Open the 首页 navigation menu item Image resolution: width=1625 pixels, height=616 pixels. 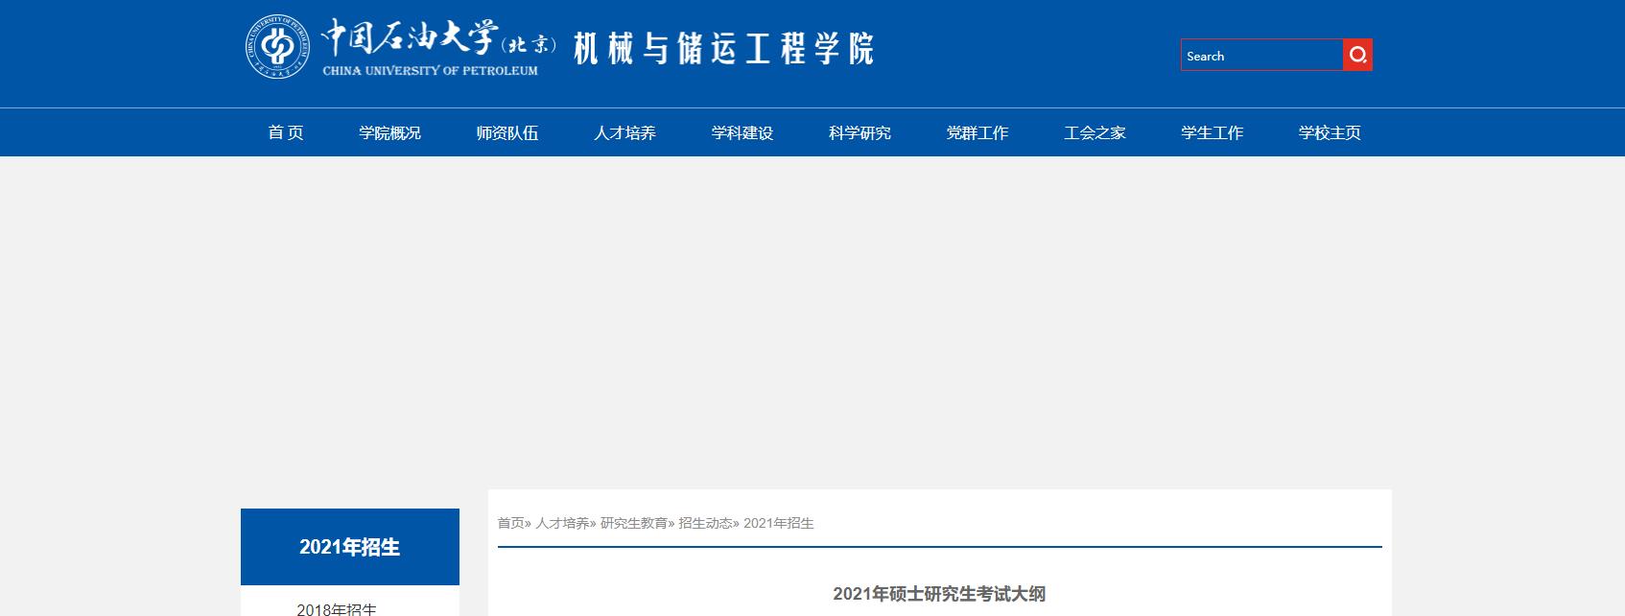tap(286, 132)
